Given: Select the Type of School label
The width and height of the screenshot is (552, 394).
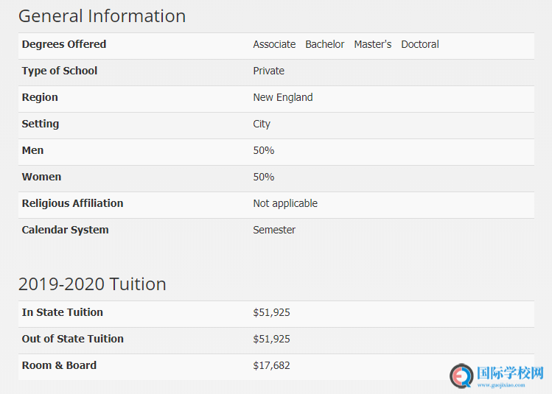Looking at the screenshot, I should tap(60, 71).
